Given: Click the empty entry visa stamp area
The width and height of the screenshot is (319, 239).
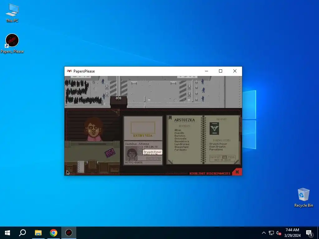Looking at the screenshot, I should [143, 127].
